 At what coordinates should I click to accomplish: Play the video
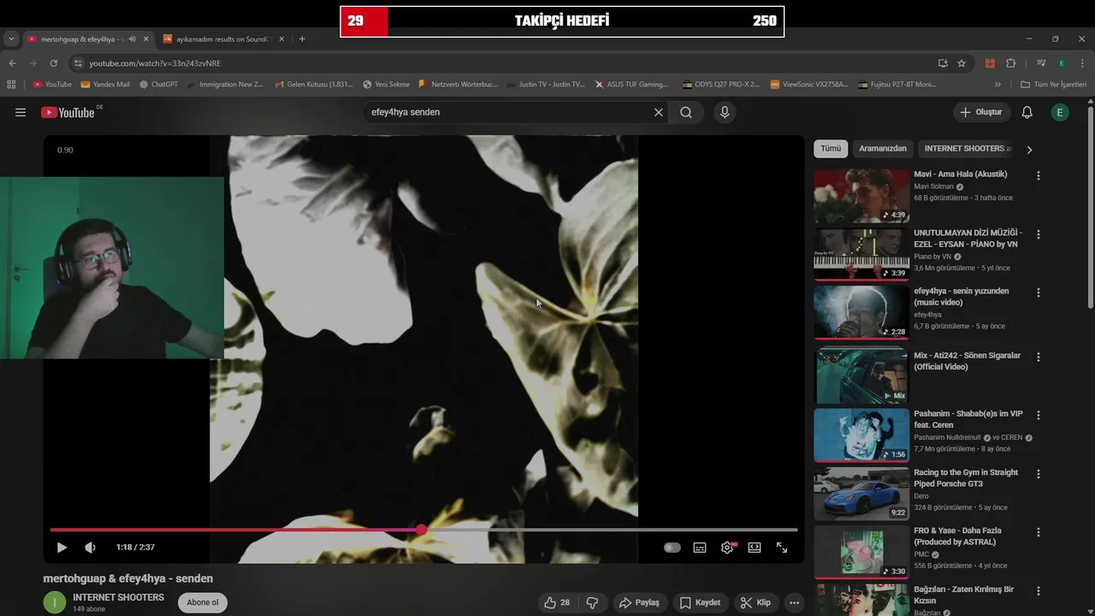pyautogui.click(x=62, y=548)
